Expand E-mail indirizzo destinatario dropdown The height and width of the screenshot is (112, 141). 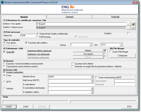click(x=92, y=88)
